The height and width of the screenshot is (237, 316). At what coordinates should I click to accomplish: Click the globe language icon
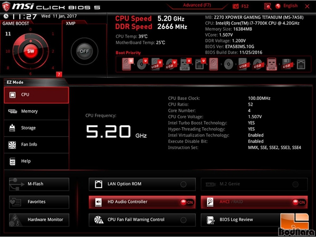click(x=278, y=6)
